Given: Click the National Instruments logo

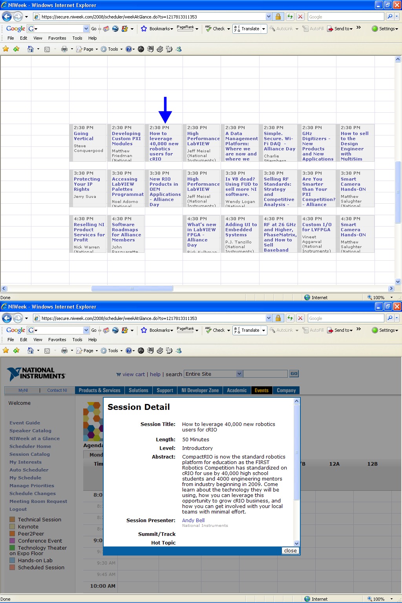Looking at the screenshot, I should [x=36, y=374].
